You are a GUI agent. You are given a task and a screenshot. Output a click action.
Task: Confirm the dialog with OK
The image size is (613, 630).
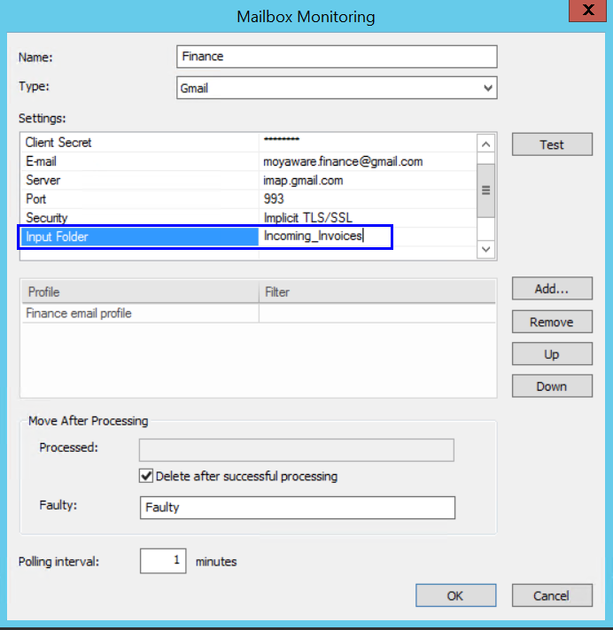click(454, 595)
